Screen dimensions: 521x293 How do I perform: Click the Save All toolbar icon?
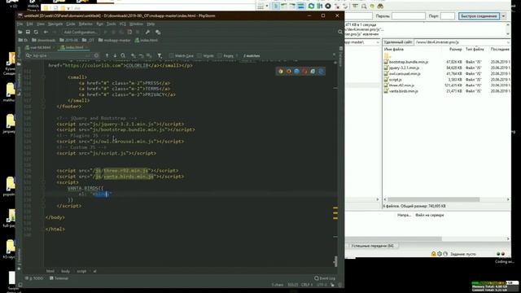click(x=28, y=33)
